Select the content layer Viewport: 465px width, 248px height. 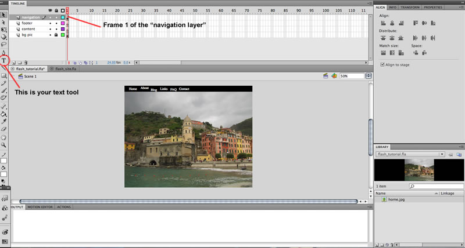pos(28,29)
